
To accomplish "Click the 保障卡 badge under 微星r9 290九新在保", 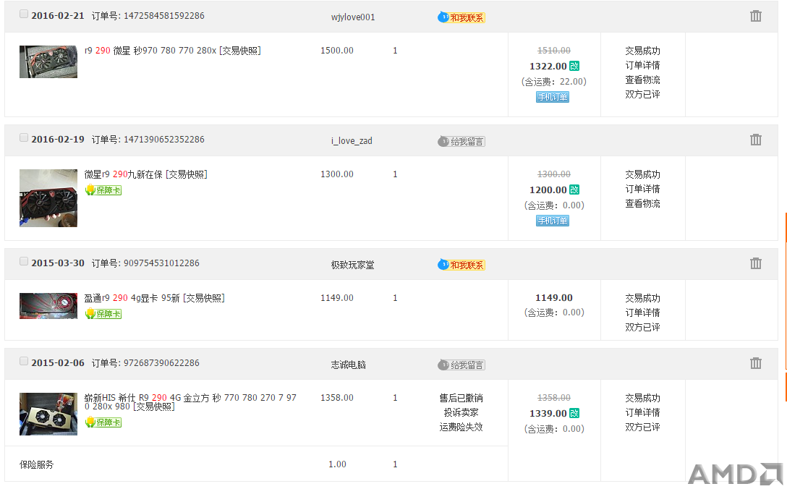I will coord(103,190).
